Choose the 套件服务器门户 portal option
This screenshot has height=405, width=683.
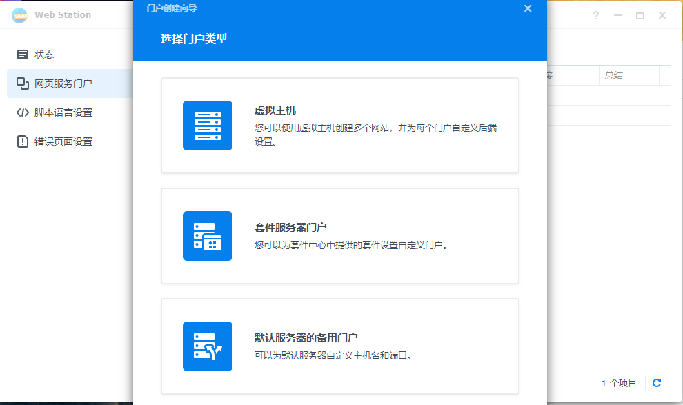coord(339,236)
